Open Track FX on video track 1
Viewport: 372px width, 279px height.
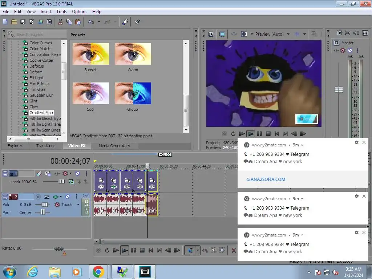tap(56, 174)
